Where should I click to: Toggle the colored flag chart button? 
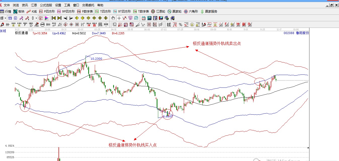pos(47,18)
